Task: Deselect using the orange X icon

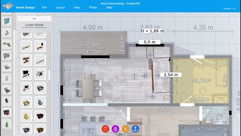Action: (x=125, y=129)
